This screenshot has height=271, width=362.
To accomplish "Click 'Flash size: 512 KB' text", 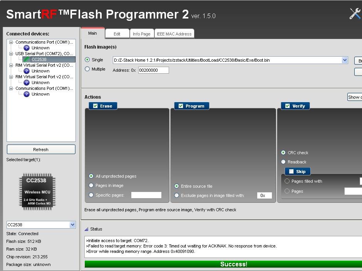I will point(23,241).
